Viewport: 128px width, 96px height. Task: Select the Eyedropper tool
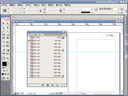3,50
